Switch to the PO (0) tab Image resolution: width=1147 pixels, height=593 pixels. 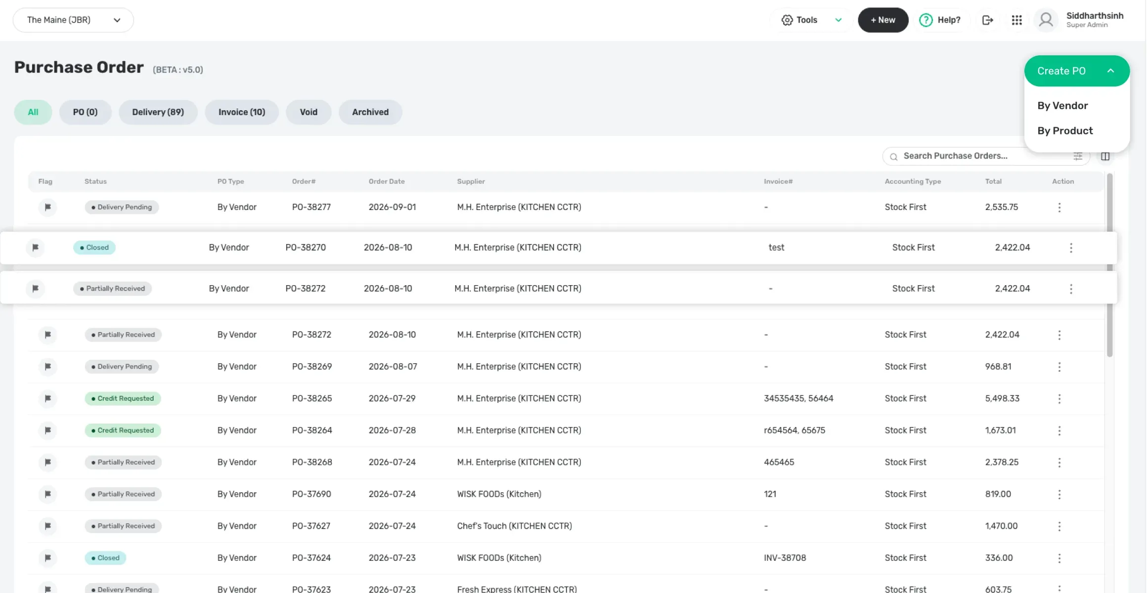tap(85, 112)
